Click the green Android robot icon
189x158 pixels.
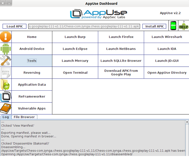[6, 49]
